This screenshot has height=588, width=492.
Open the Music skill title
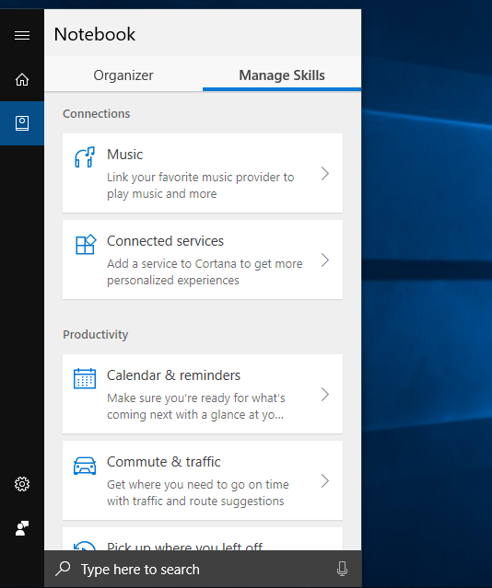tap(125, 155)
